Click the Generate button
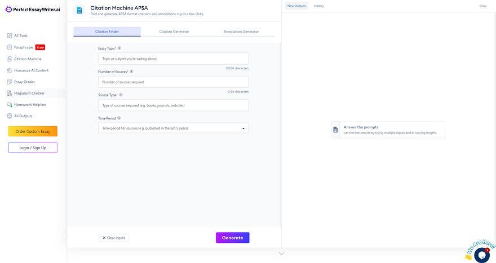Image resolution: width=496 pixels, height=263 pixels. coord(232,238)
